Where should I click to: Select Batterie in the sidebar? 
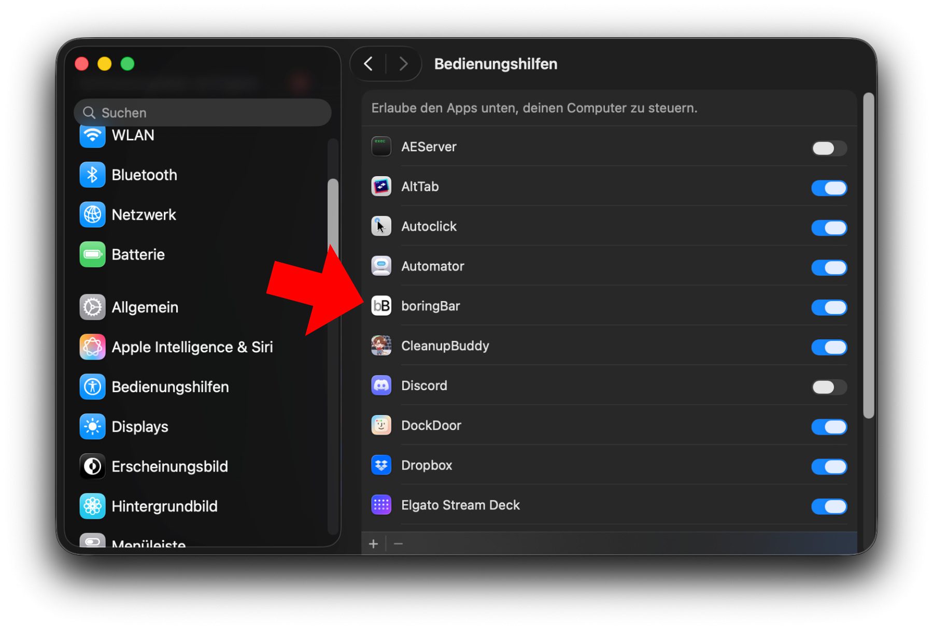click(x=138, y=255)
